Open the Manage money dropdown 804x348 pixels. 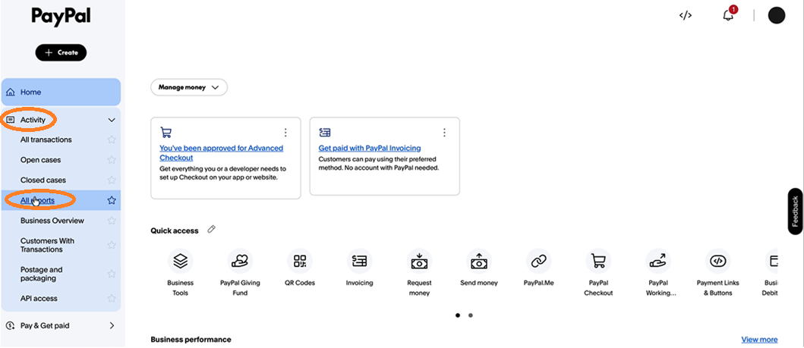[x=189, y=87]
